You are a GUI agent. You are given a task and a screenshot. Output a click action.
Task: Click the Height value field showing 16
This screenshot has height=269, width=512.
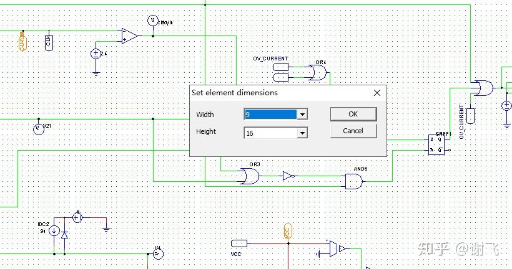(271, 133)
